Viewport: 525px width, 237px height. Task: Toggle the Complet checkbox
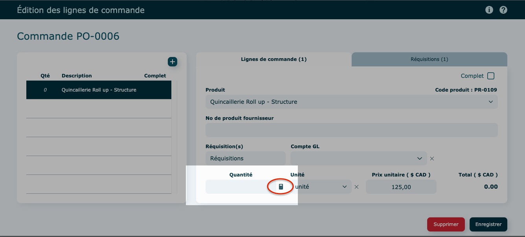tap(490, 76)
